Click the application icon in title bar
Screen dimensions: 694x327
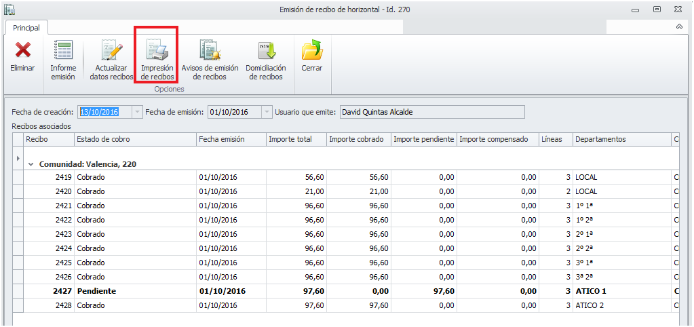(9, 9)
